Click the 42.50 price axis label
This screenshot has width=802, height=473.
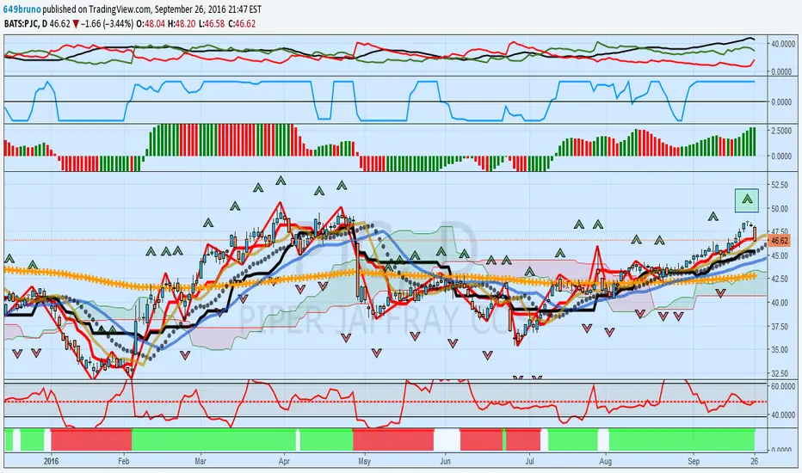pos(780,279)
